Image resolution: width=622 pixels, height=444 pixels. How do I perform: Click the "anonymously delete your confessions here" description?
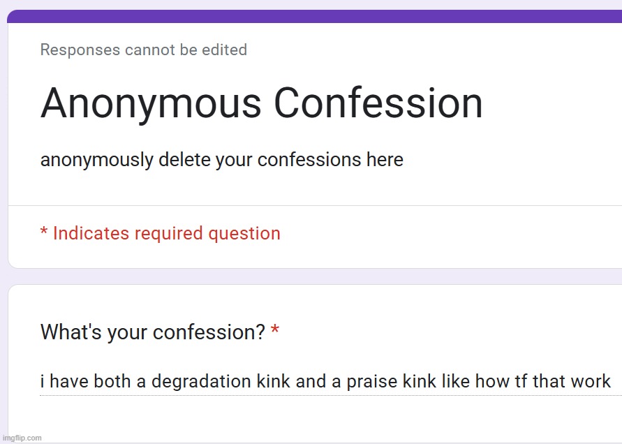point(222,160)
